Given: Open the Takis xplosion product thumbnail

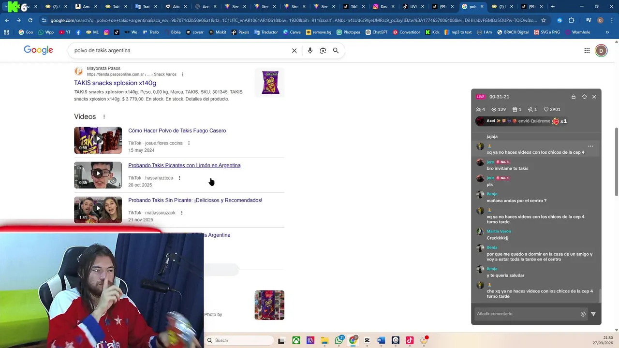Looking at the screenshot, I should [269, 83].
